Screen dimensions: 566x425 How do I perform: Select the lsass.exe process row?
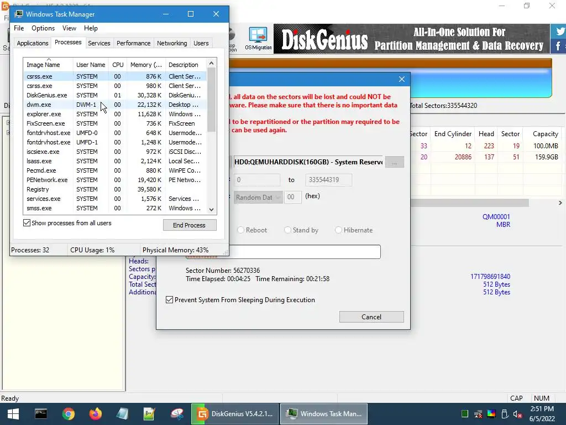click(115, 161)
